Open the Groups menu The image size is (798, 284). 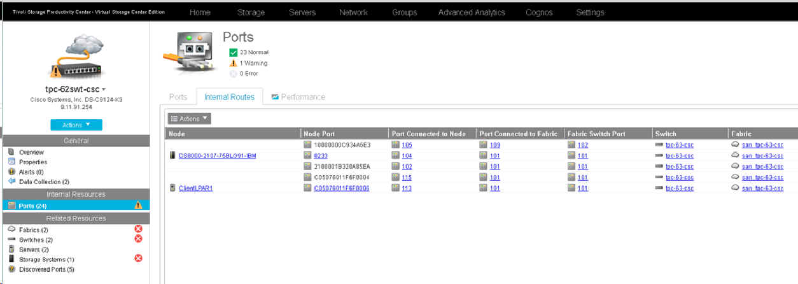coord(405,12)
